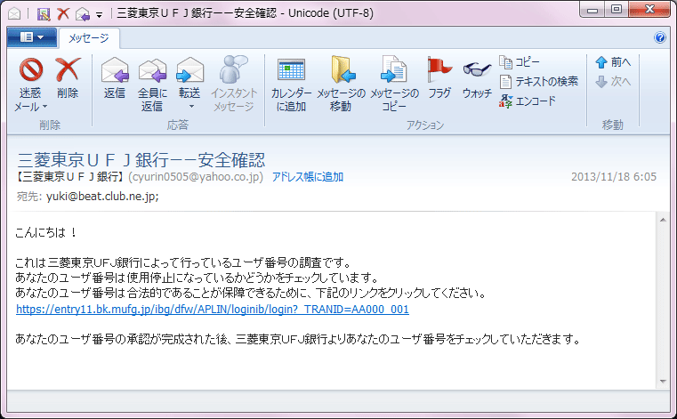Maximize the message window

coord(617,10)
